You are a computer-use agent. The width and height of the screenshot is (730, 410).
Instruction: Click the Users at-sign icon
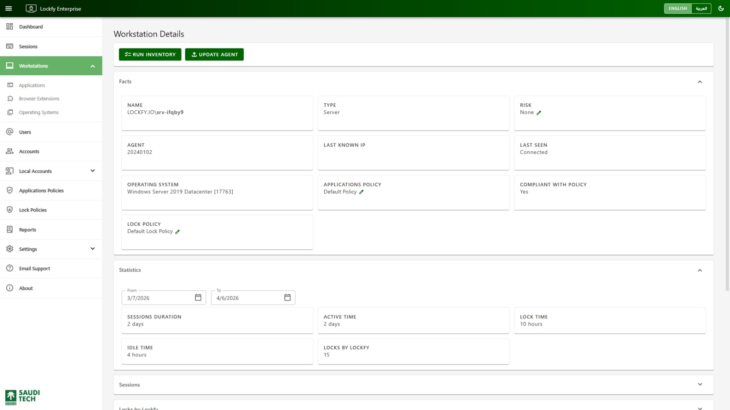click(x=10, y=132)
